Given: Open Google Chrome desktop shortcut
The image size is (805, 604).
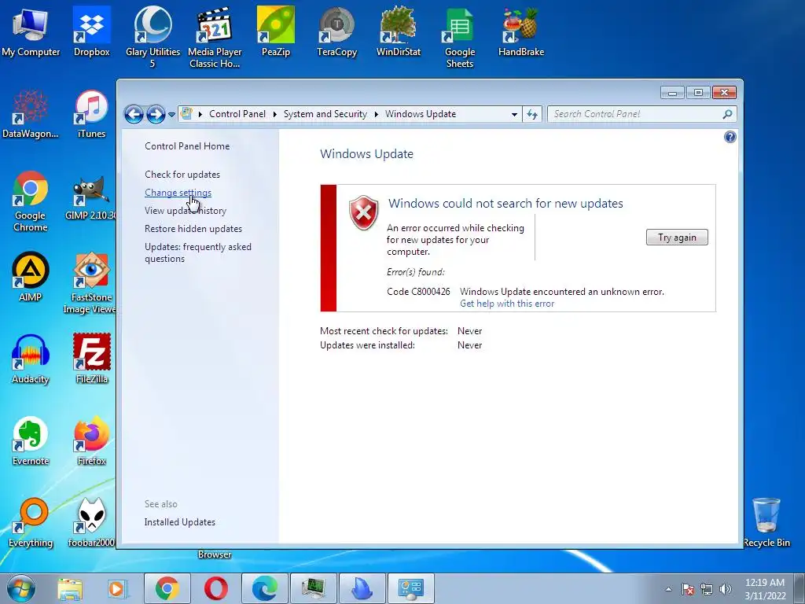Looking at the screenshot, I should pos(31,201).
